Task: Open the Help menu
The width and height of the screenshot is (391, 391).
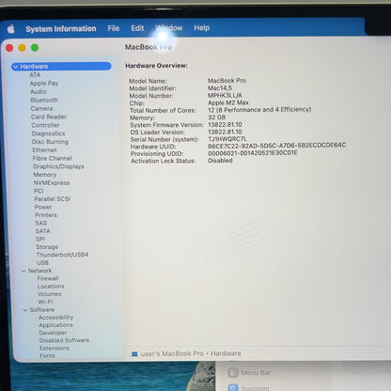Action: [x=202, y=28]
